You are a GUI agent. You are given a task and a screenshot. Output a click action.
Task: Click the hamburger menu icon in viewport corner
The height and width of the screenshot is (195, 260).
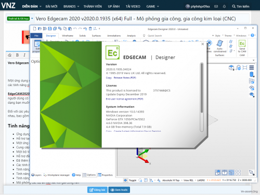pos(252,67)
